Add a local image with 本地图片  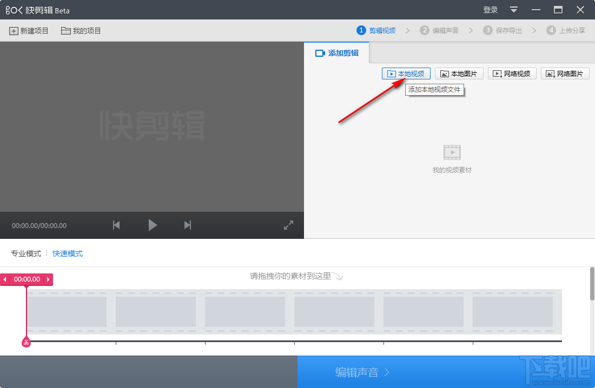point(459,73)
